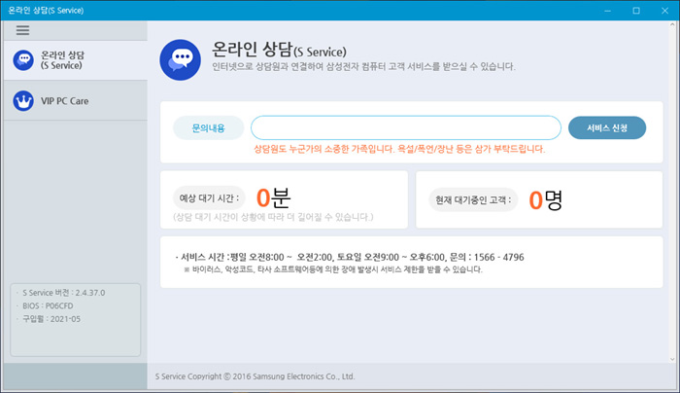Click the 0명 waiting customers value
The image size is (680, 393).
click(546, 200)
